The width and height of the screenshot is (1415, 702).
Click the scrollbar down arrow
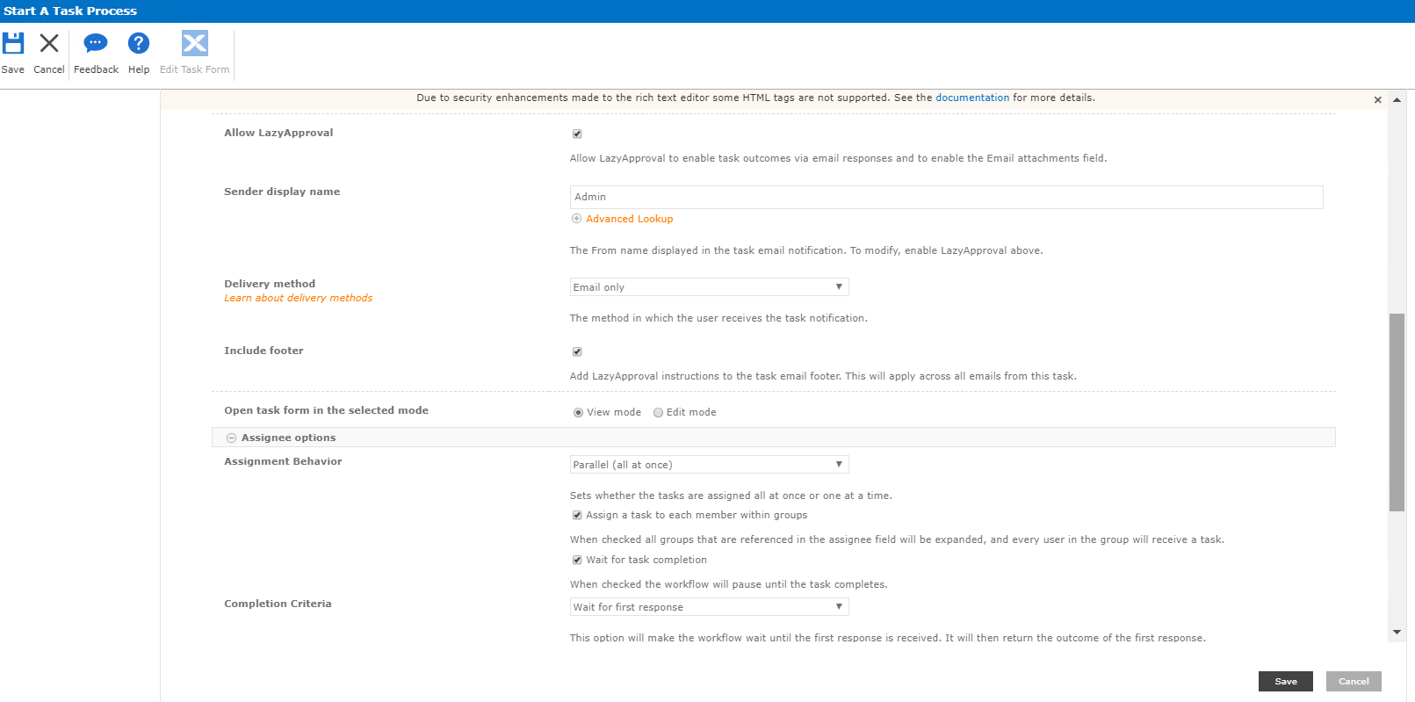point(1397,633)
